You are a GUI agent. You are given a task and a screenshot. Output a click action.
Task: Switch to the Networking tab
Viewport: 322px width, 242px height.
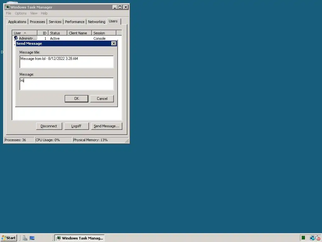97,22
